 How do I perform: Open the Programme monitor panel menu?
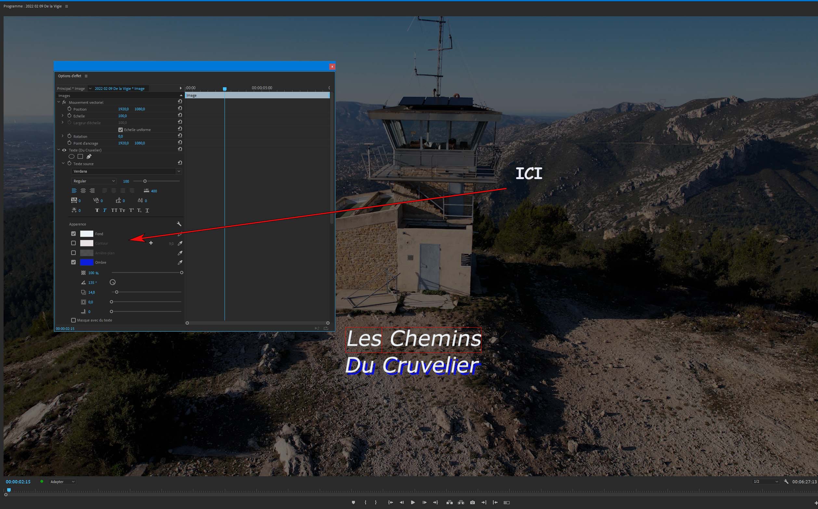pos(66,6)
